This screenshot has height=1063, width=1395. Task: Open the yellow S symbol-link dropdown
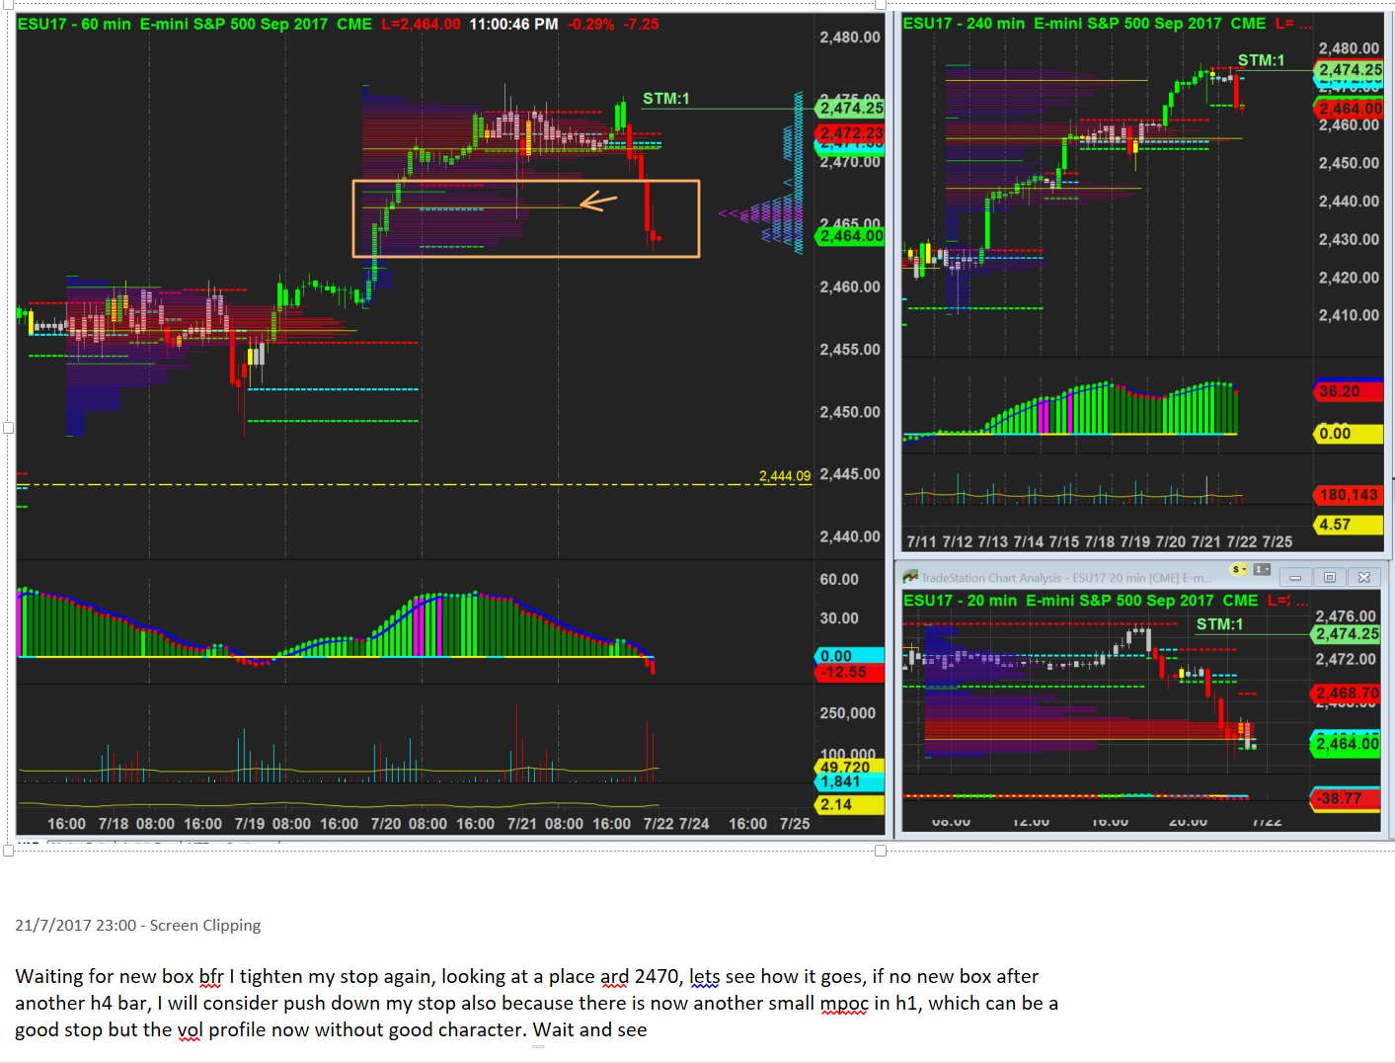1239,570
